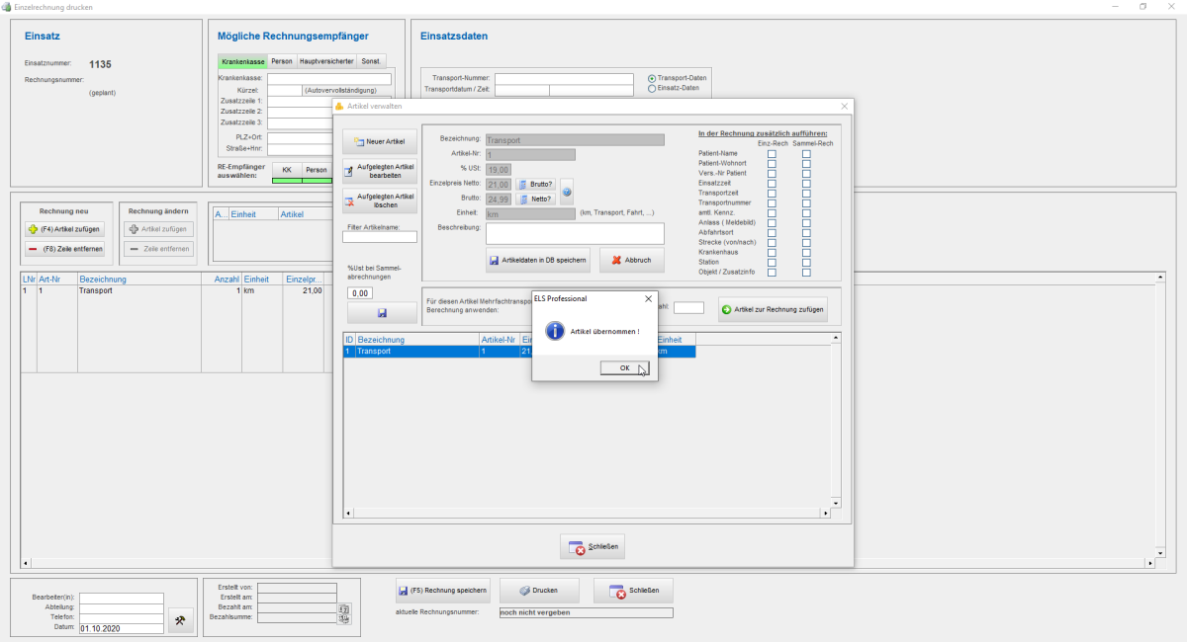
Task: Select the Einsatz-Daten radio button
Action: coord(651,88)
